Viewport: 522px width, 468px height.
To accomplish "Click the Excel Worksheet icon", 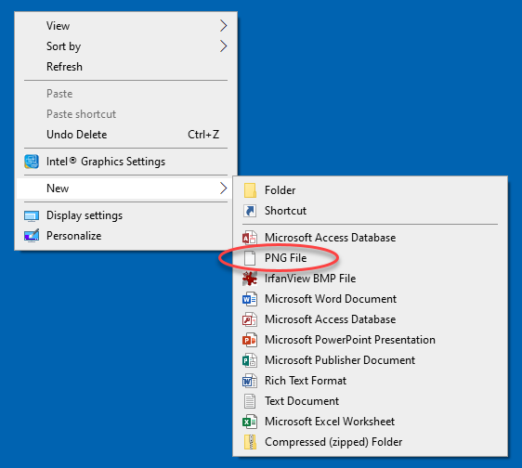I will point(250,422).
